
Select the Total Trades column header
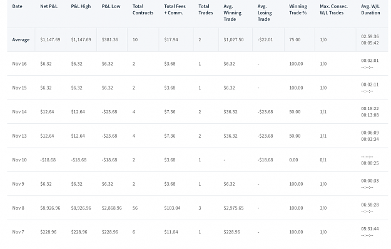205,9
